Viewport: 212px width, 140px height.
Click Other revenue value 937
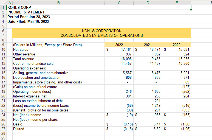(129, 54)
